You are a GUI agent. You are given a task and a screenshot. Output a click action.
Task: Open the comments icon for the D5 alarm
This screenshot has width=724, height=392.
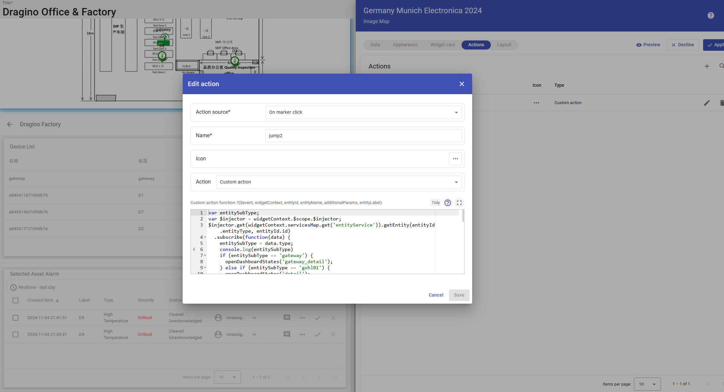[x=287, y=318]
